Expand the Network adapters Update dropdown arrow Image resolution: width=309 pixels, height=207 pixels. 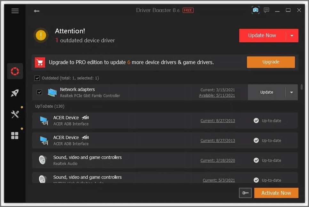coord(291,92)
